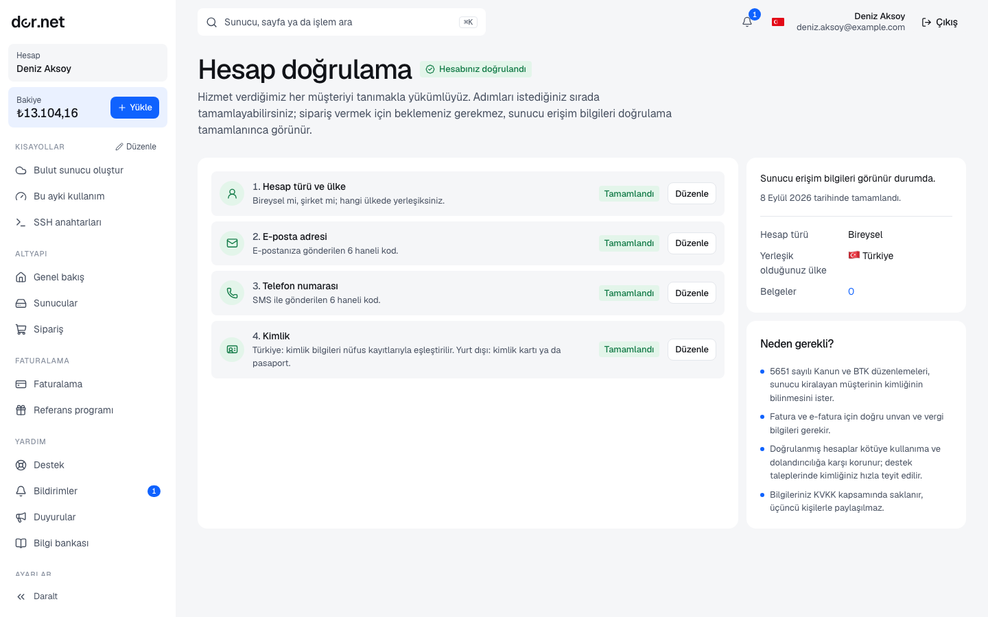This screenshot has width=988, height=617.
Task: Click the gift icon for Referans programı
Action: [x=21, y=410]
